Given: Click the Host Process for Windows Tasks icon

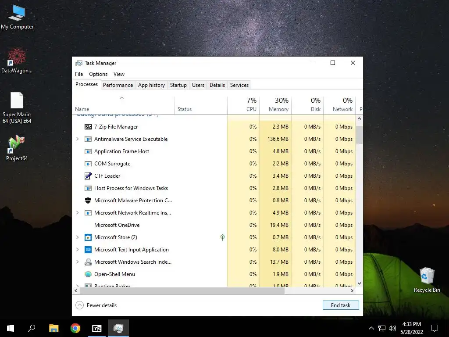Looking at the screenshot, I should 88,188.
